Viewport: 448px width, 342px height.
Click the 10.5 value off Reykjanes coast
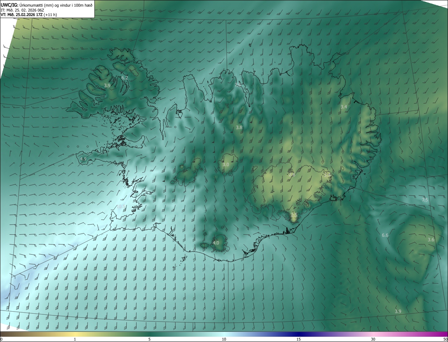point(121,207)
